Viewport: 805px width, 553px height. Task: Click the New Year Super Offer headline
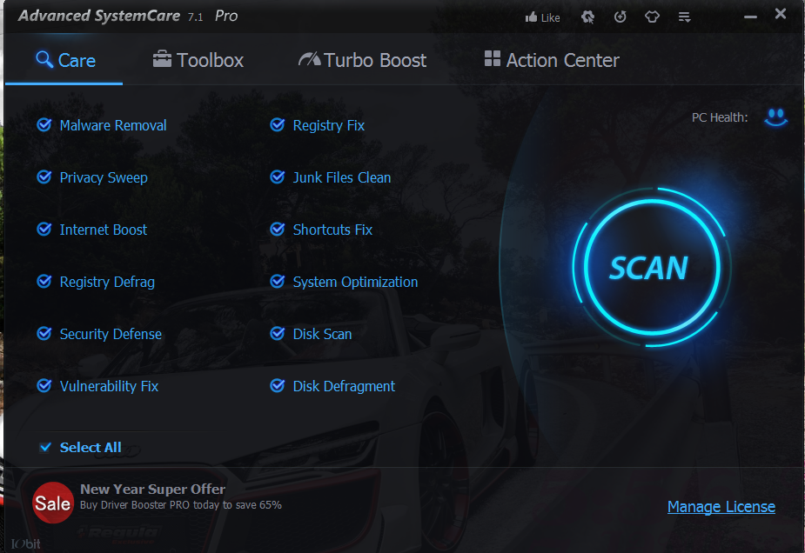click(152, 489)
